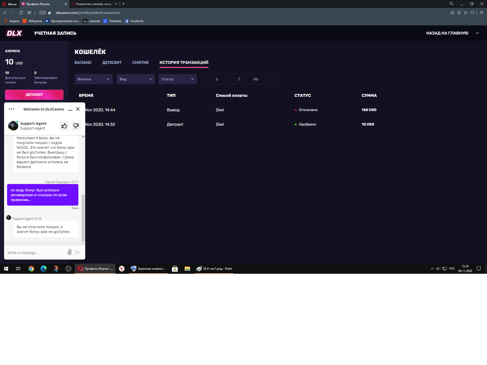Expand the Валюты dropdown
487x365 pixels.
93,79
